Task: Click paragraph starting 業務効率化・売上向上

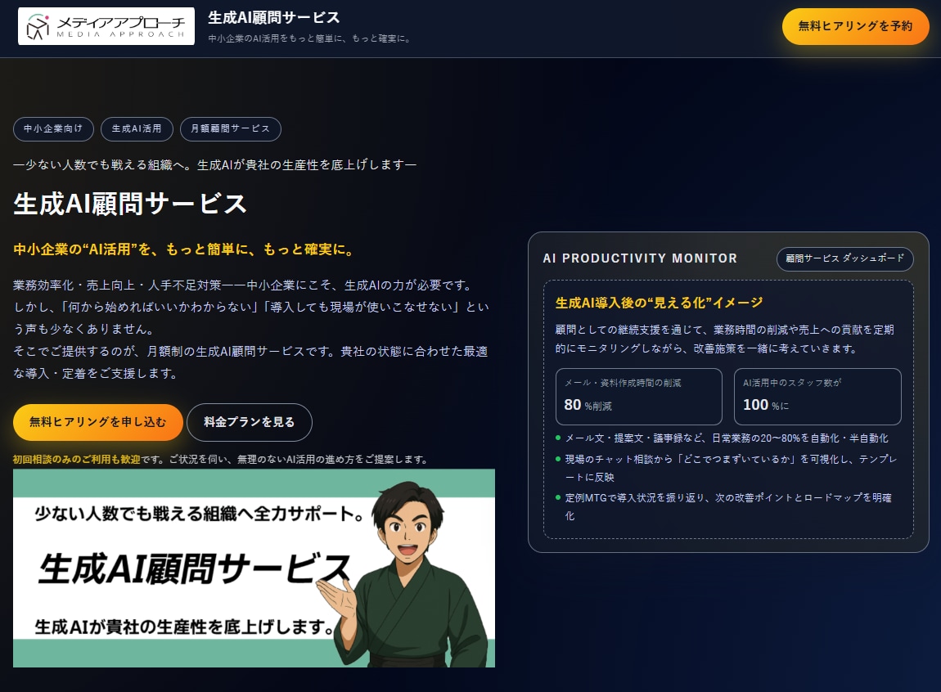Action: (251, 329)
